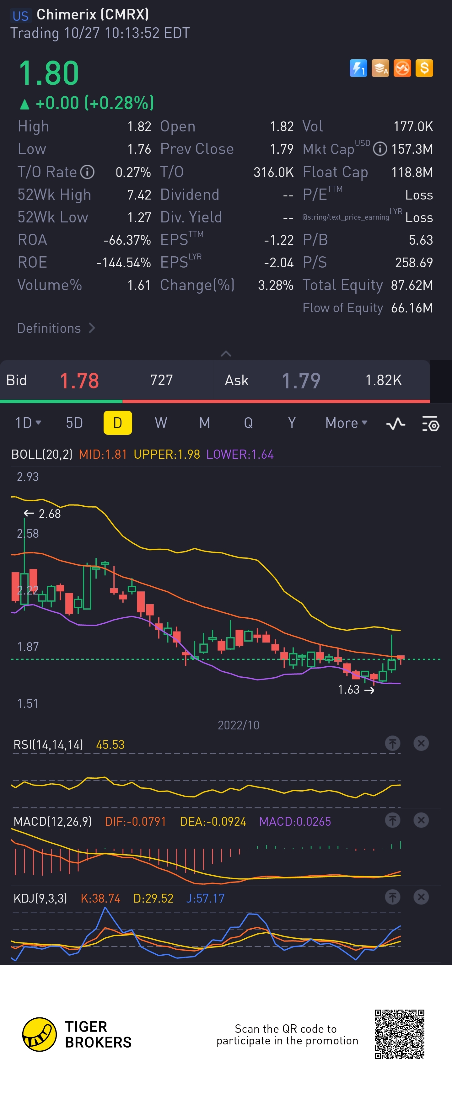
Task: Tap the P/S value 258.69
Action: click(414, 263)
